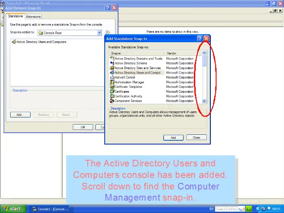Select Active Directory Users and Computers in added list

(x=41, y=42)
